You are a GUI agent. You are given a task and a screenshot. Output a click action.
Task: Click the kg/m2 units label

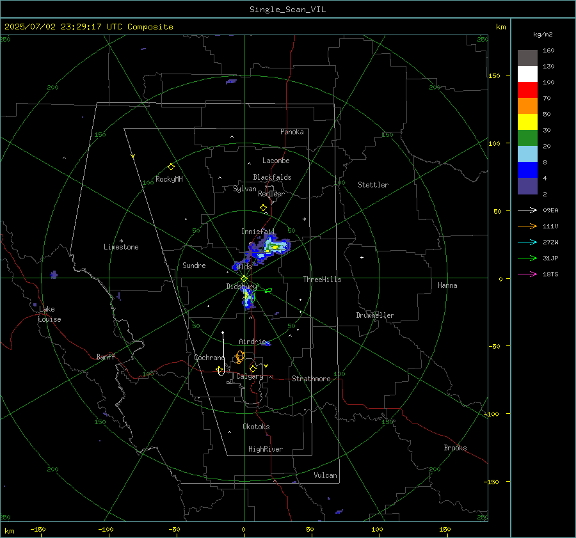tap(543, 35)
